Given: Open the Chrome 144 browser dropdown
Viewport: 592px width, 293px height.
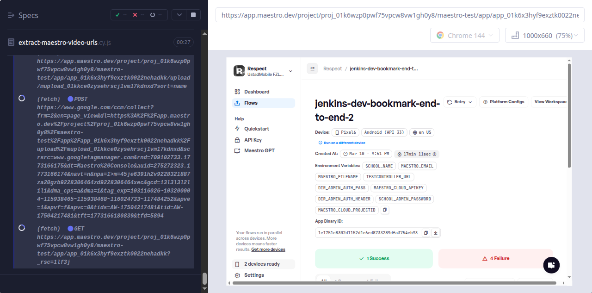Looking at the screenshot, I should point(465,36).
